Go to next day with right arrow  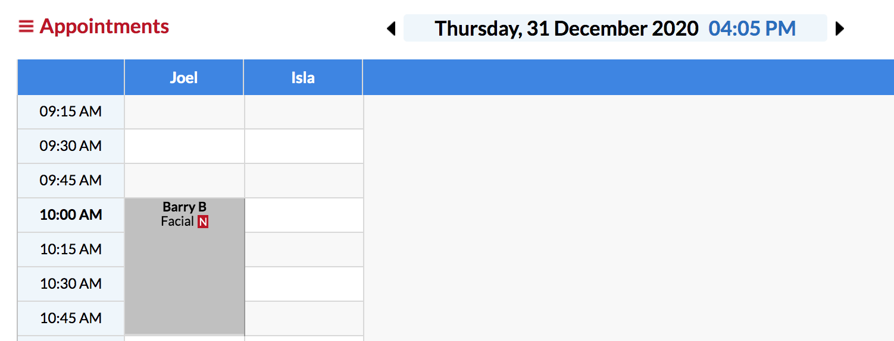click(x=839, y=29)
